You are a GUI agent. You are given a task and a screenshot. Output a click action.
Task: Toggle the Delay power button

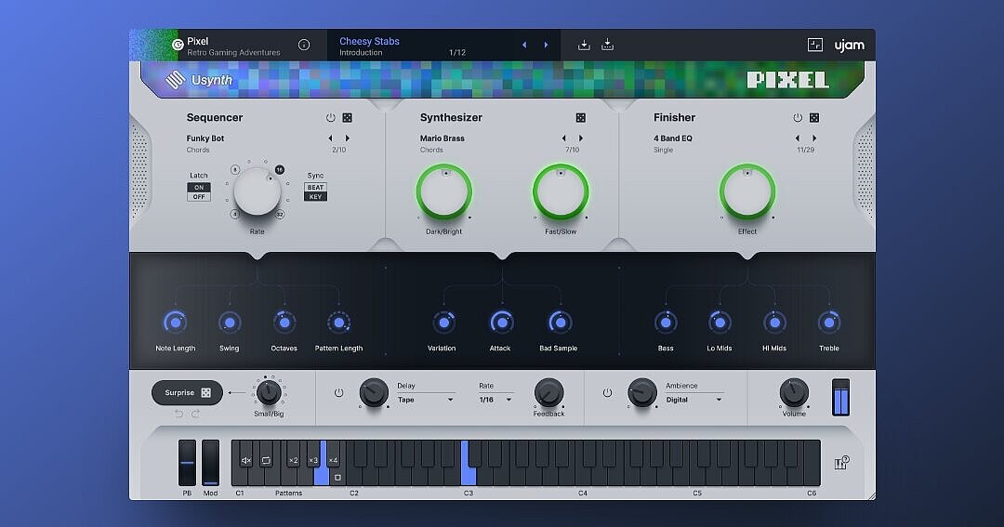click(338, 392)
